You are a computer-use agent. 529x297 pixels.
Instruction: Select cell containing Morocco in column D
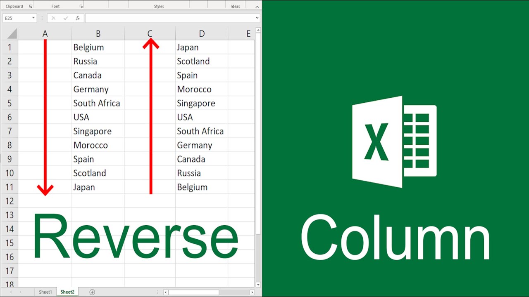click(202, 89)
